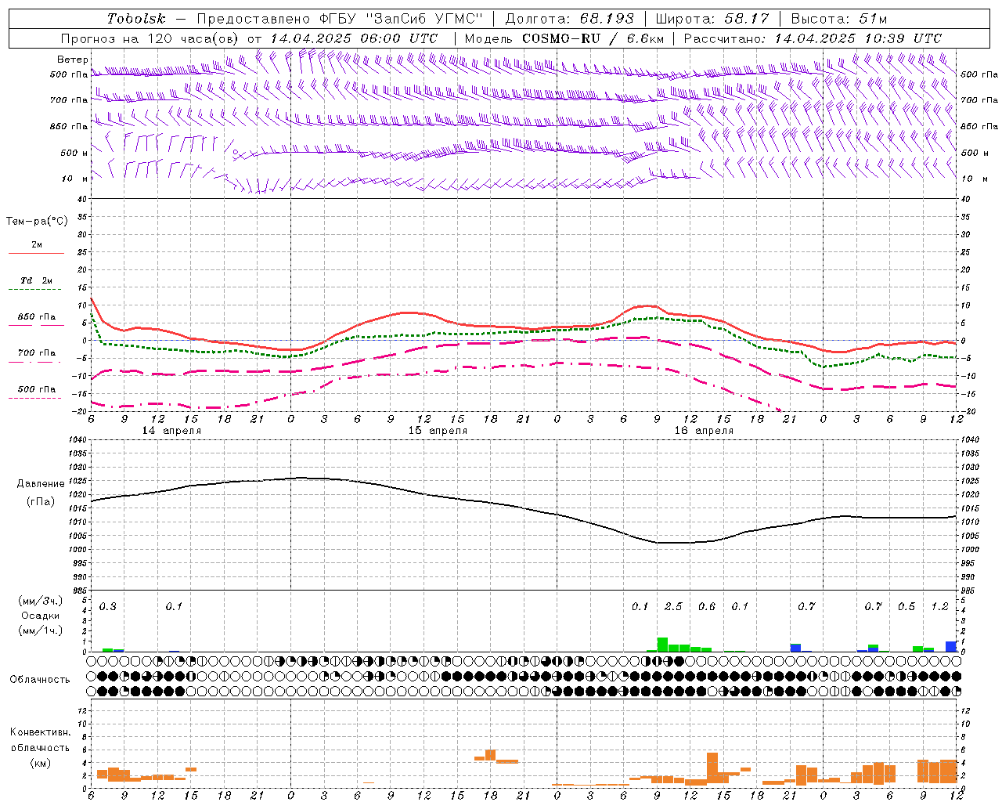Click the "(мм/3ч.)" precipitation unit label
This screenshot has width=1002, height=802.
point(41,601)
